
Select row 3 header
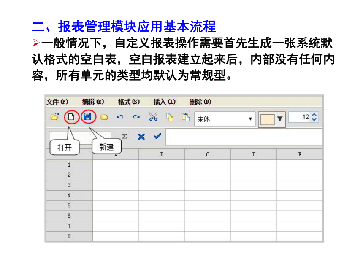(69, 185)
